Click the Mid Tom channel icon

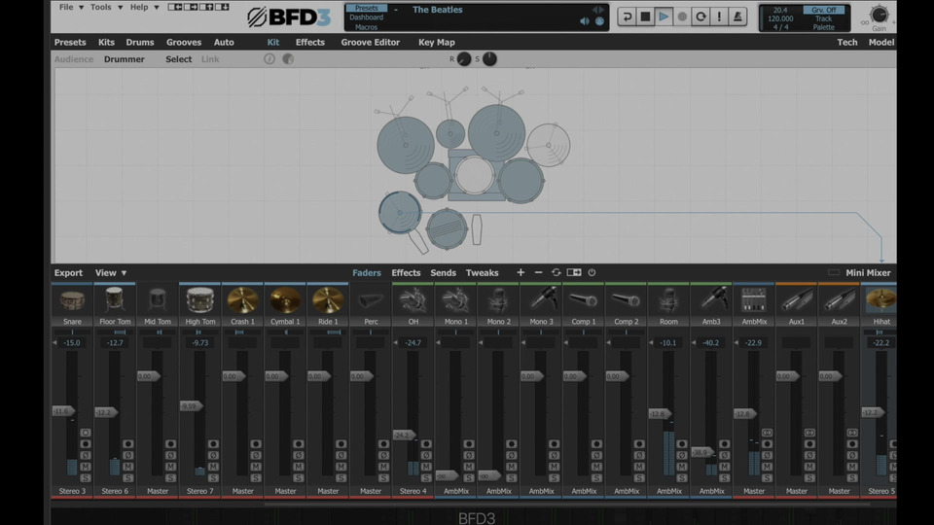[158, 300]
